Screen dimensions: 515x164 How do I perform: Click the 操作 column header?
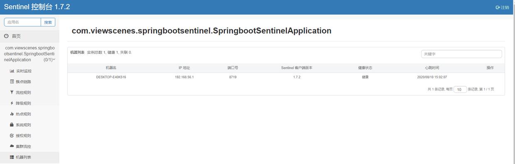tap(490, 68)
